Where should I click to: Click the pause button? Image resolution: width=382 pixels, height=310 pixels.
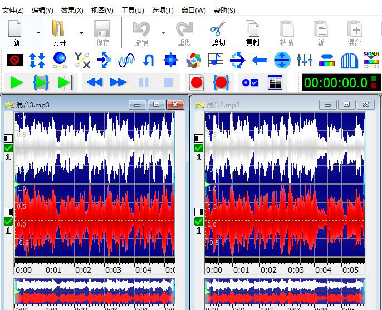click(144, 82)
